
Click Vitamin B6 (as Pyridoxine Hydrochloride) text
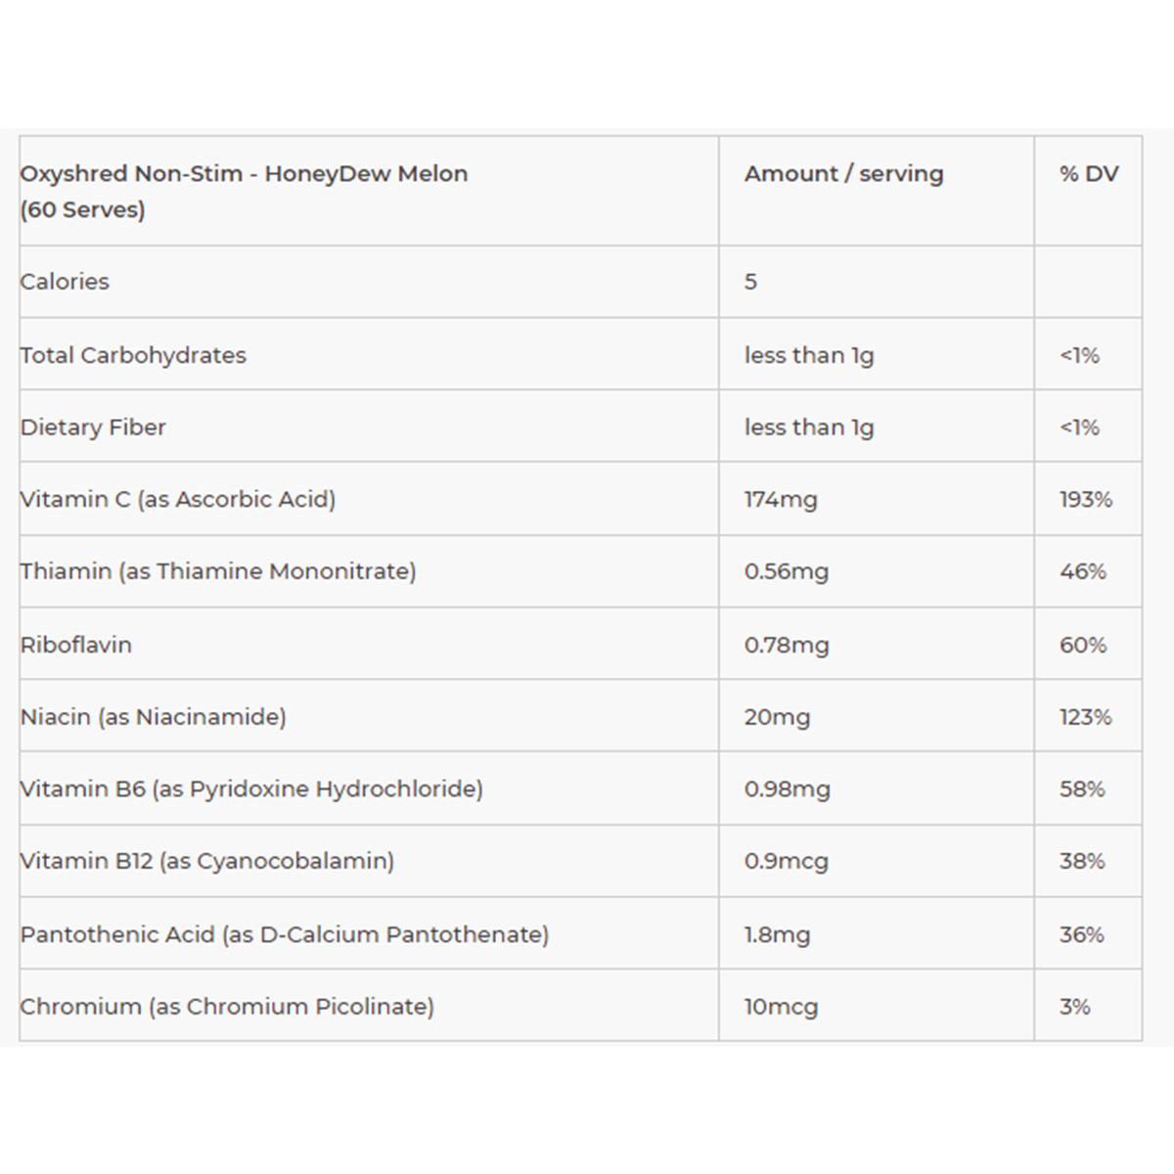coord(250,789)
